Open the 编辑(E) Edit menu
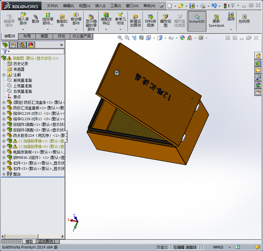 (69, 6)
